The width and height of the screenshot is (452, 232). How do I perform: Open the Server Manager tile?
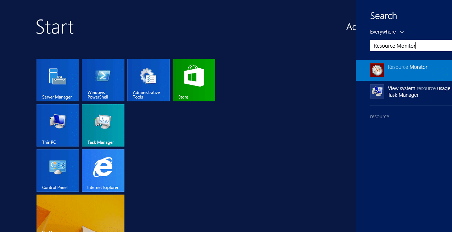click(x=58, y=80)
